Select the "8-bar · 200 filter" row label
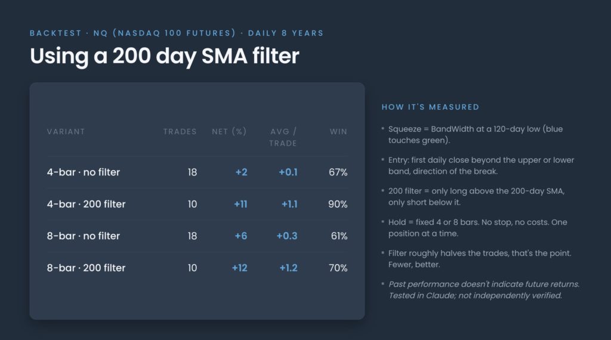This screenshot has height=340, width=611. click(x=86, y=268)
